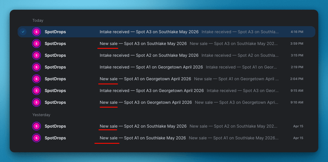The image size is (328, 162).
Task: Click SpotDrops sender name in 3:15 PM row
Action: point(55,55)
